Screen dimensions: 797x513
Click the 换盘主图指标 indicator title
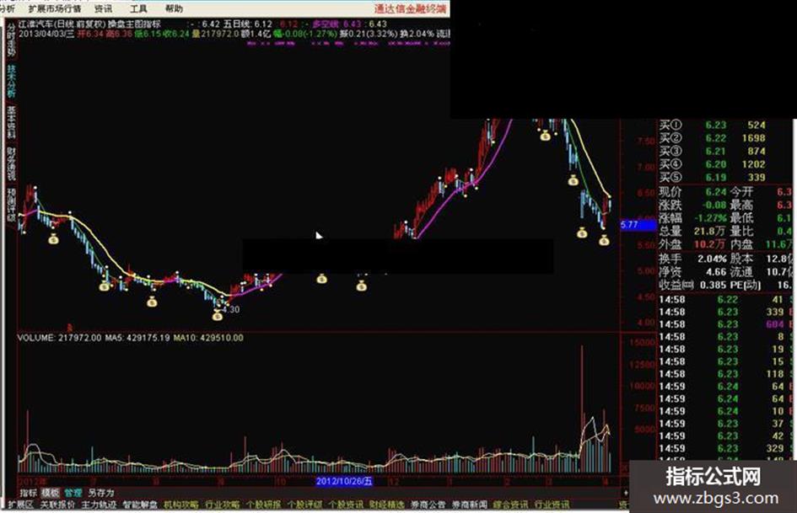(x=134, y=24)
